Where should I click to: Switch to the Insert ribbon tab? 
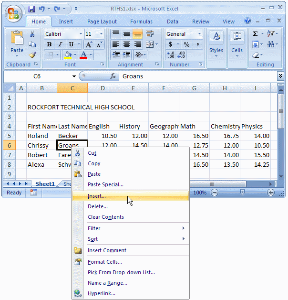66,21
